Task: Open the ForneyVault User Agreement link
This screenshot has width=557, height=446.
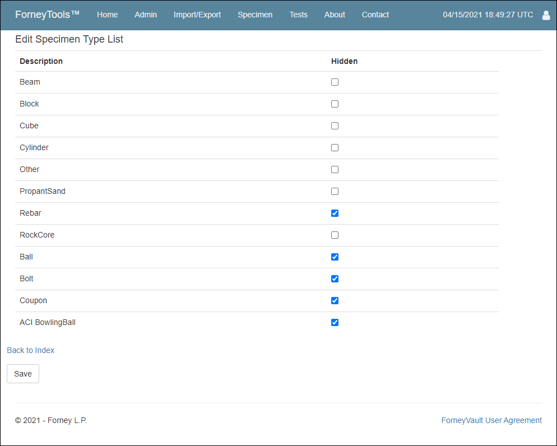Action: [x=491, y=420]
